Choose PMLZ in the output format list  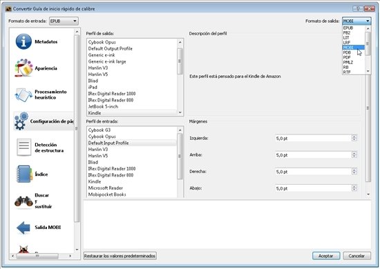[353, 62]
